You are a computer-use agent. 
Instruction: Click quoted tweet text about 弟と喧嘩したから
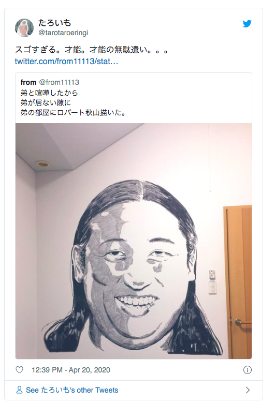coord(49,93)
